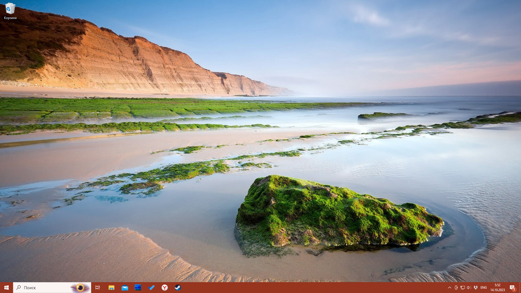Open the network status tray icon
The image size is (521, 293).
pyautogui.click(x=463, y=288)
